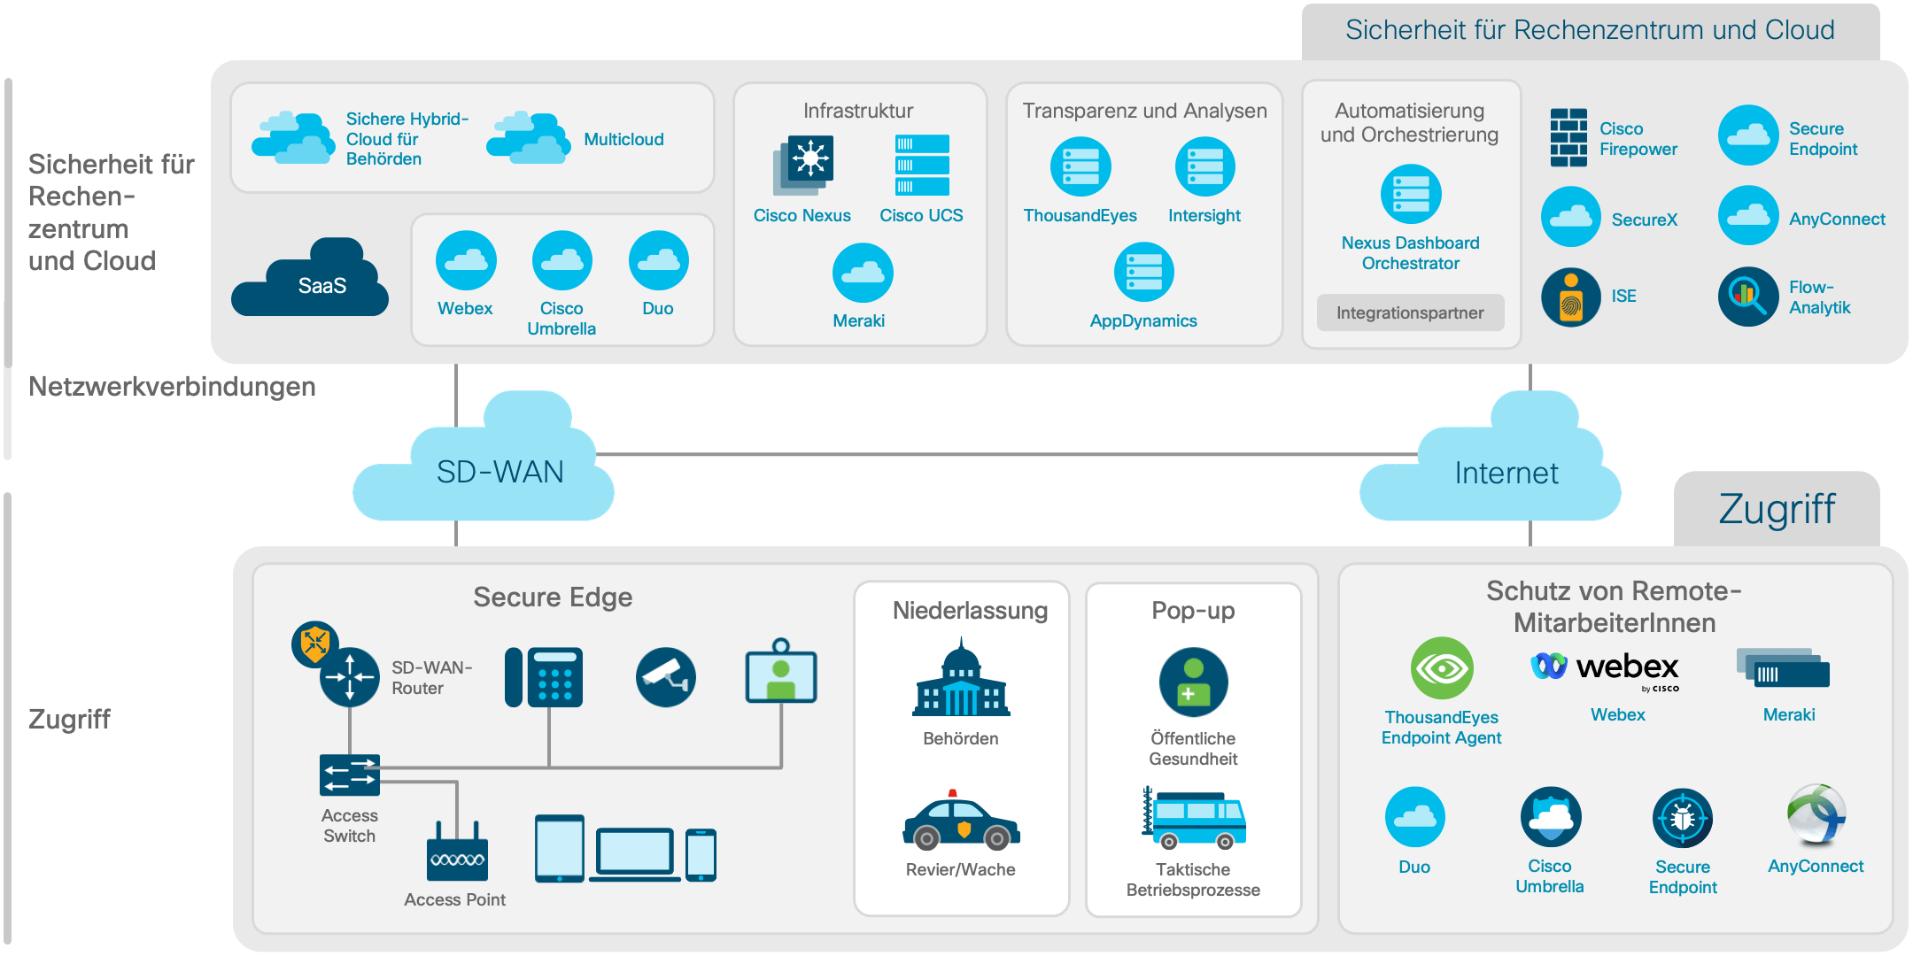This screenshot has width=1913, height=956.
Task: Select the Sichere Hybrid-Cloud für Behörden icon
Action: click(293, 138)
